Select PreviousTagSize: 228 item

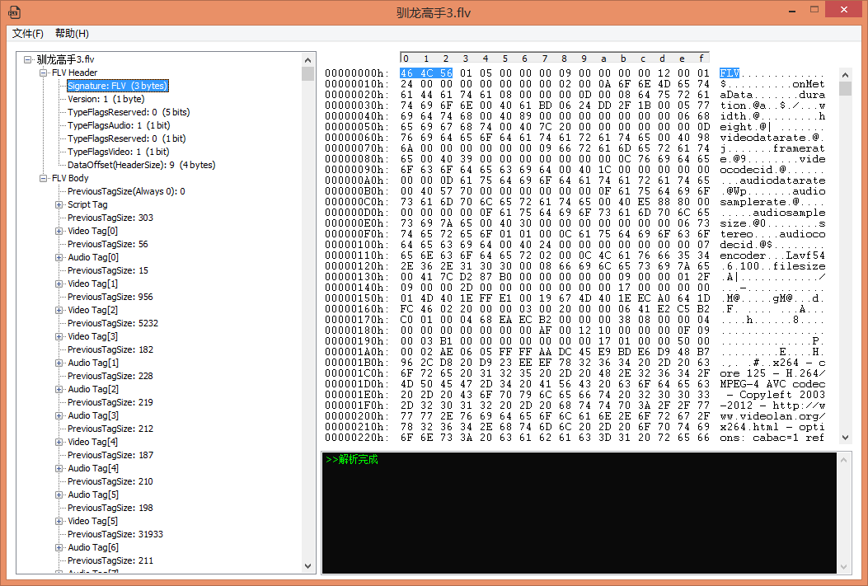tap(110, 377)
